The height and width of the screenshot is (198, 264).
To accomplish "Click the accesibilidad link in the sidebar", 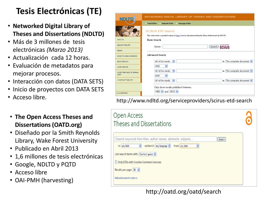I will point(122,93).
